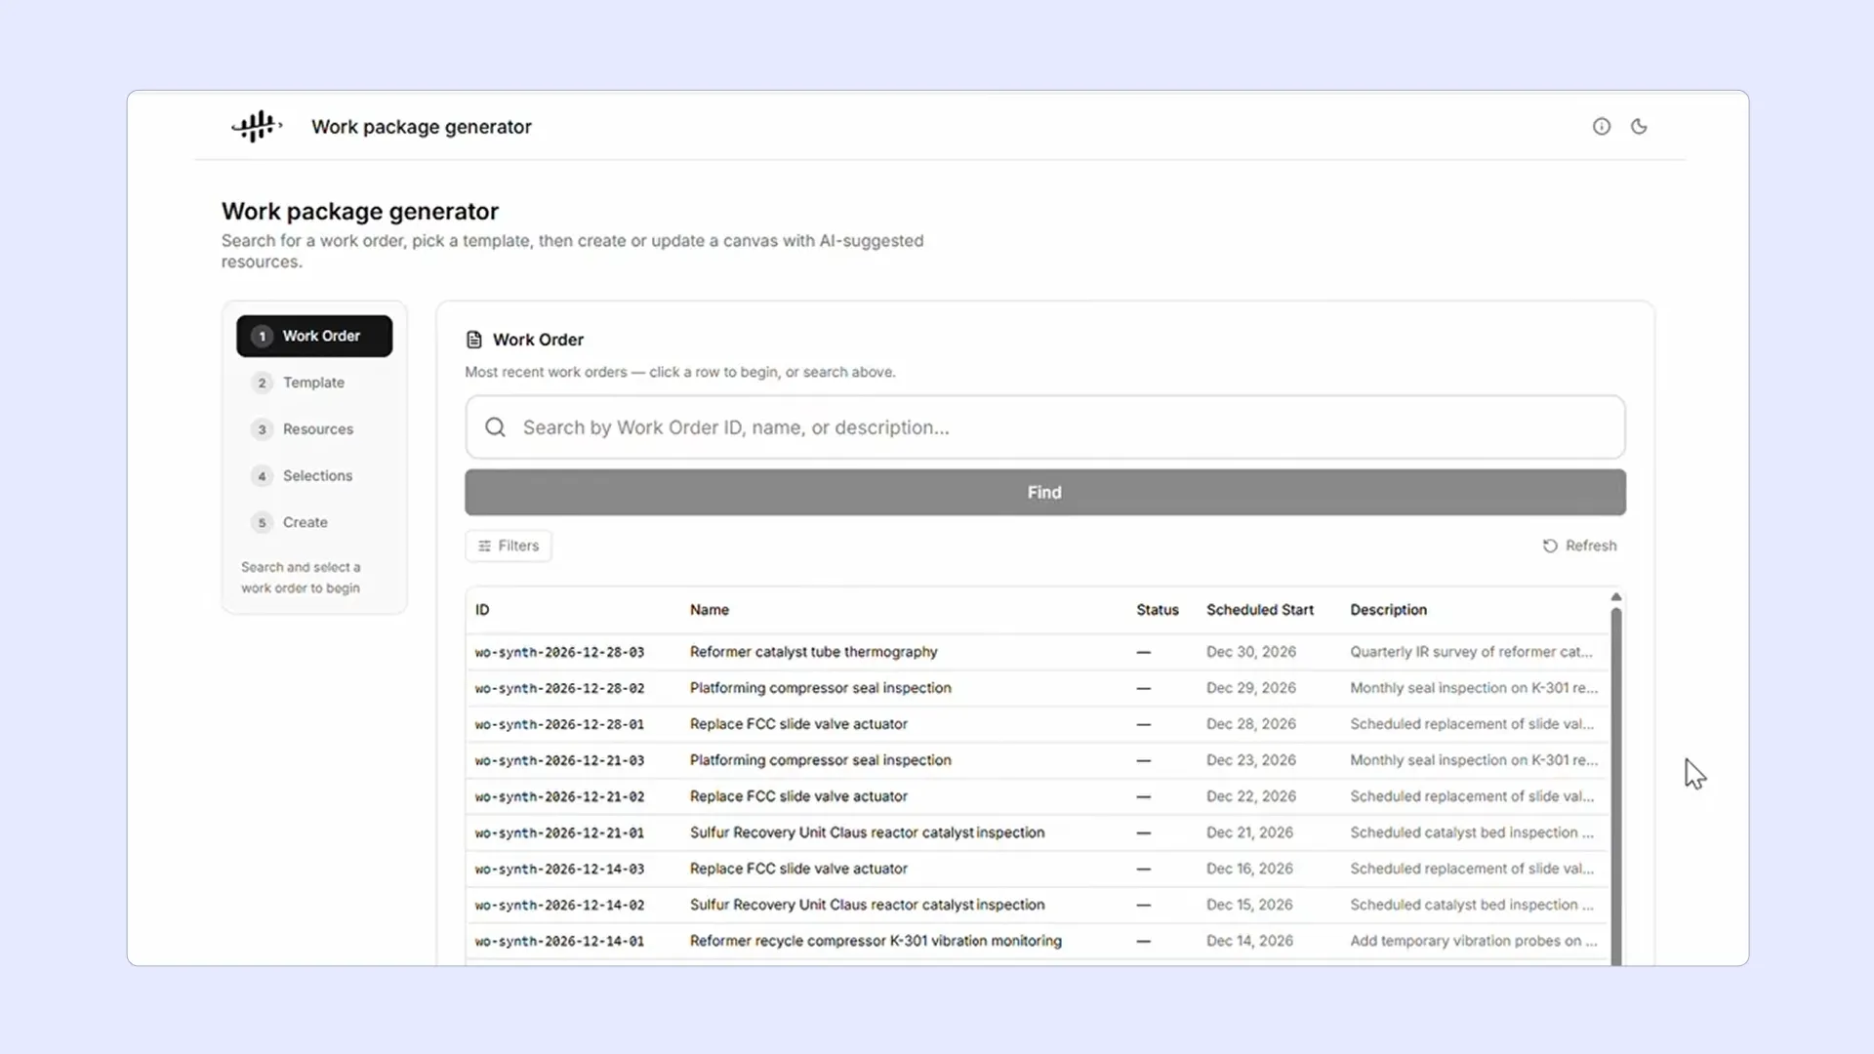Viewport: 1874px width, 1054px height.
Task: Sort by the Name column header
Action: [x=710, y=610]
